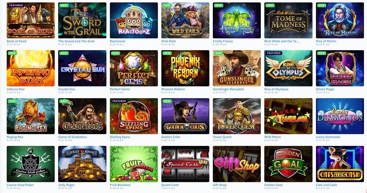Open the Sizzling Spins game image
The image size is (367, 193).
pos(134,116)
